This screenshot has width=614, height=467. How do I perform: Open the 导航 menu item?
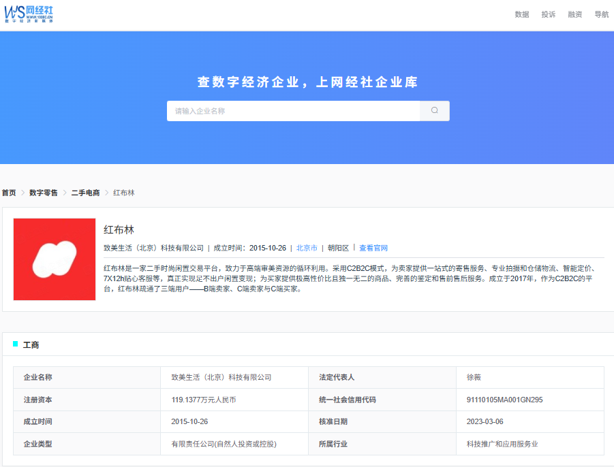[x=602, y=14]
